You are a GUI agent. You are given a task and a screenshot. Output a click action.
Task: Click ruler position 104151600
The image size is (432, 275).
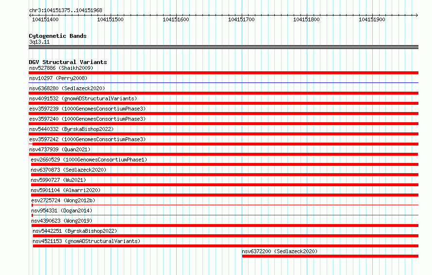[176, 19]
